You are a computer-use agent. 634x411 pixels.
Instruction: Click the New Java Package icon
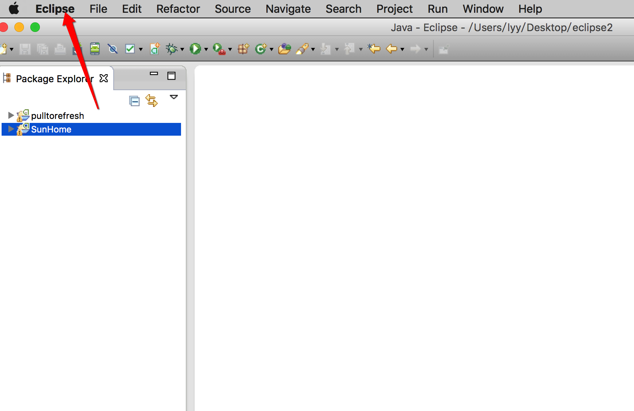click(x=243, y=49)
